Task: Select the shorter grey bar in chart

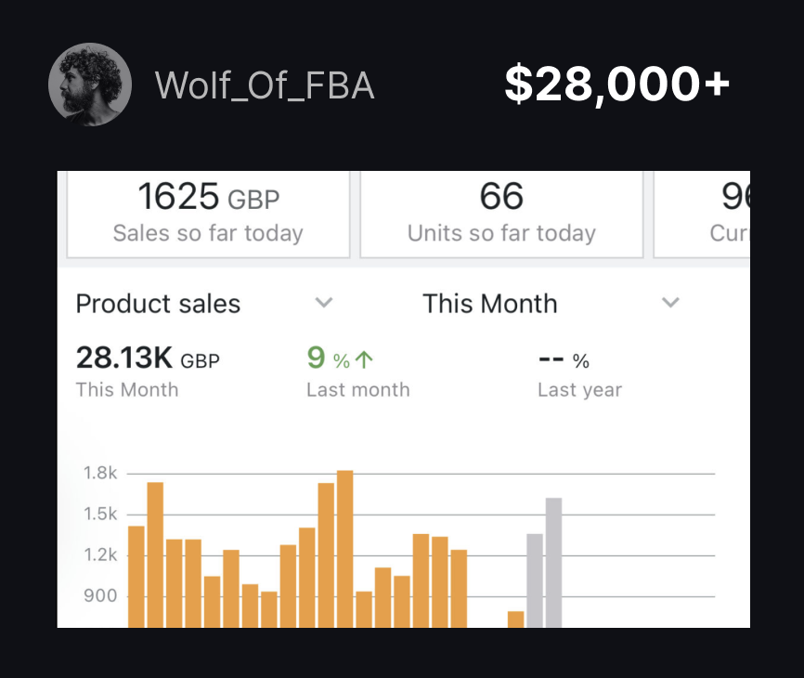Action: [x=535, y=580]
